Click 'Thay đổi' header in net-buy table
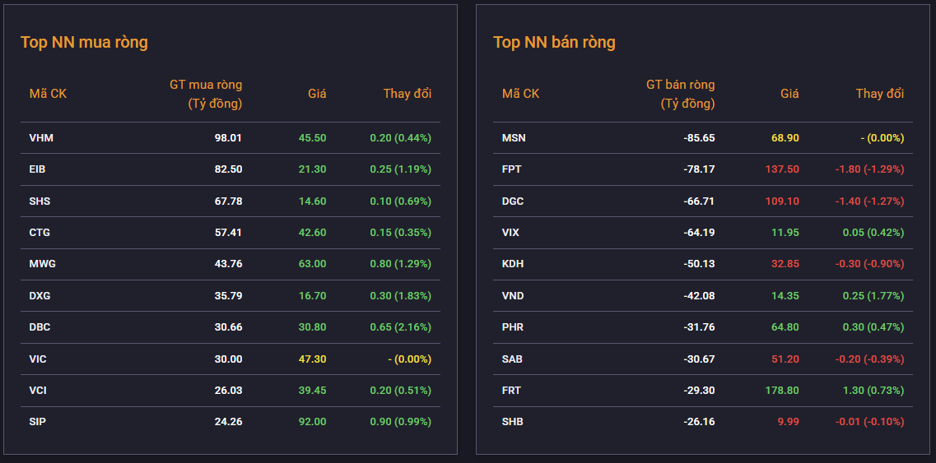The image size is (936, 463). pyautogui.click(x=407, y=94)
